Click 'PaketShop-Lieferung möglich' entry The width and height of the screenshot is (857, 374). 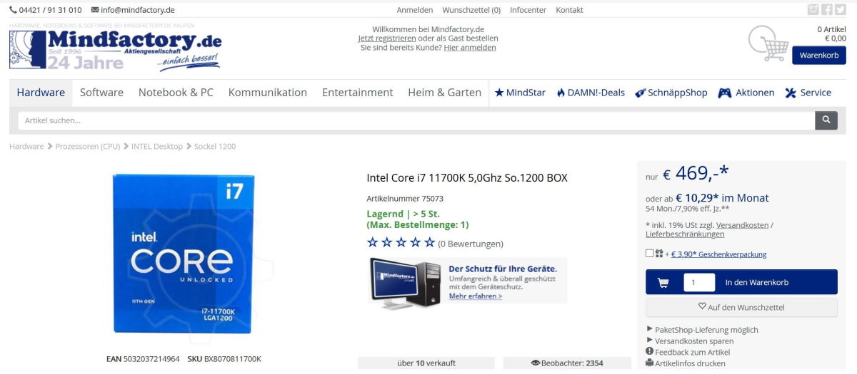(x=706, y=330)
